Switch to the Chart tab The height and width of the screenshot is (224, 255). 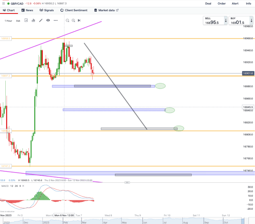point(9,10)
